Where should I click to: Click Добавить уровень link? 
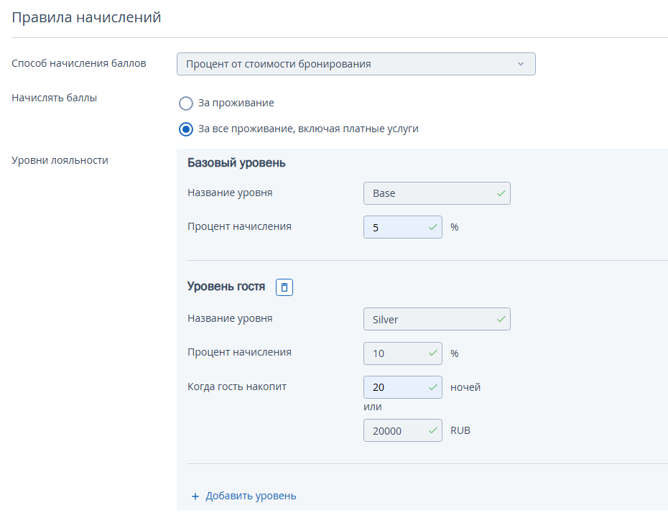(251, 496)
